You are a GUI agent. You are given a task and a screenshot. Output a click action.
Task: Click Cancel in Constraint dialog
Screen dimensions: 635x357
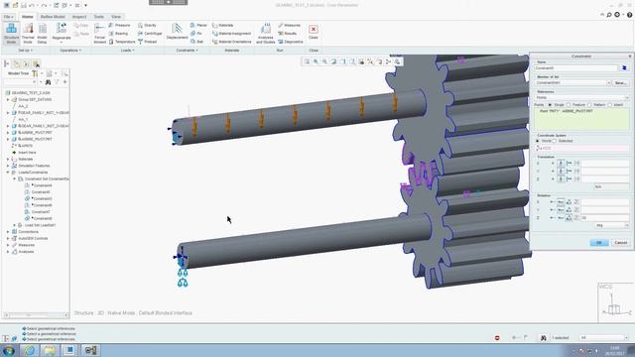[x=620, y=242]
